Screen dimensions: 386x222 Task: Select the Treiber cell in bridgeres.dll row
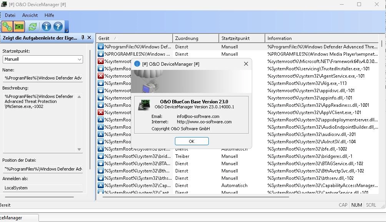pos(182,156)
